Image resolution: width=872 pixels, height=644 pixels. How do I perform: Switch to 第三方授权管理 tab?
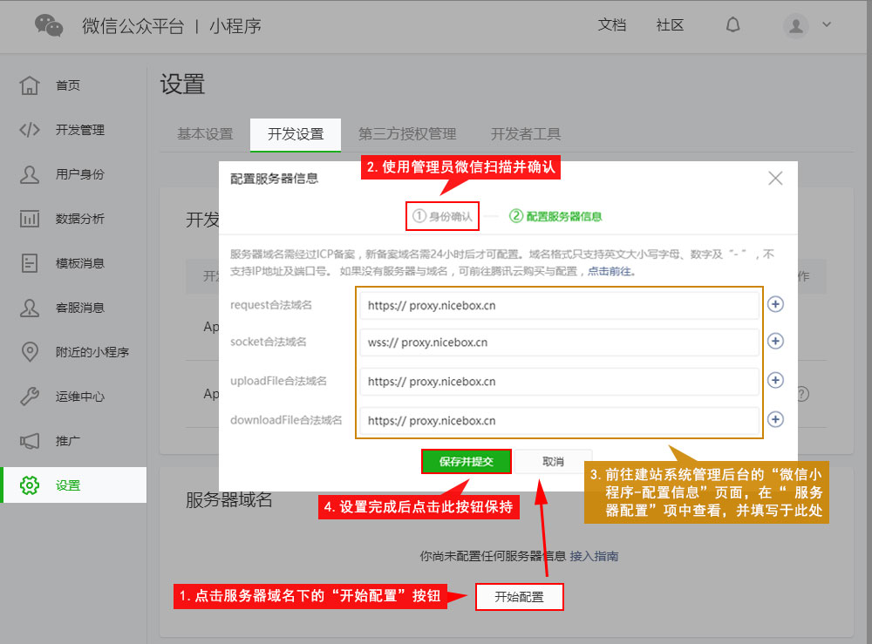click(x=406, y=134)
